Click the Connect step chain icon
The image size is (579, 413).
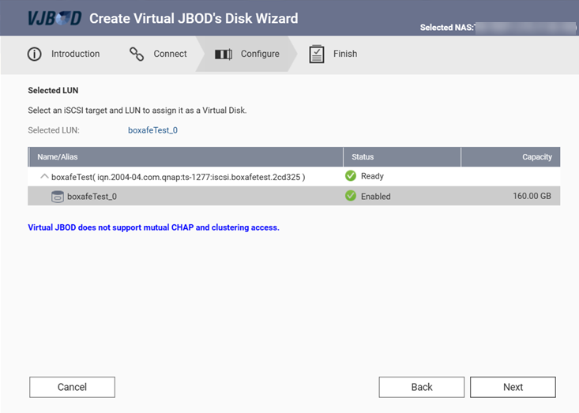click(137, 54)
